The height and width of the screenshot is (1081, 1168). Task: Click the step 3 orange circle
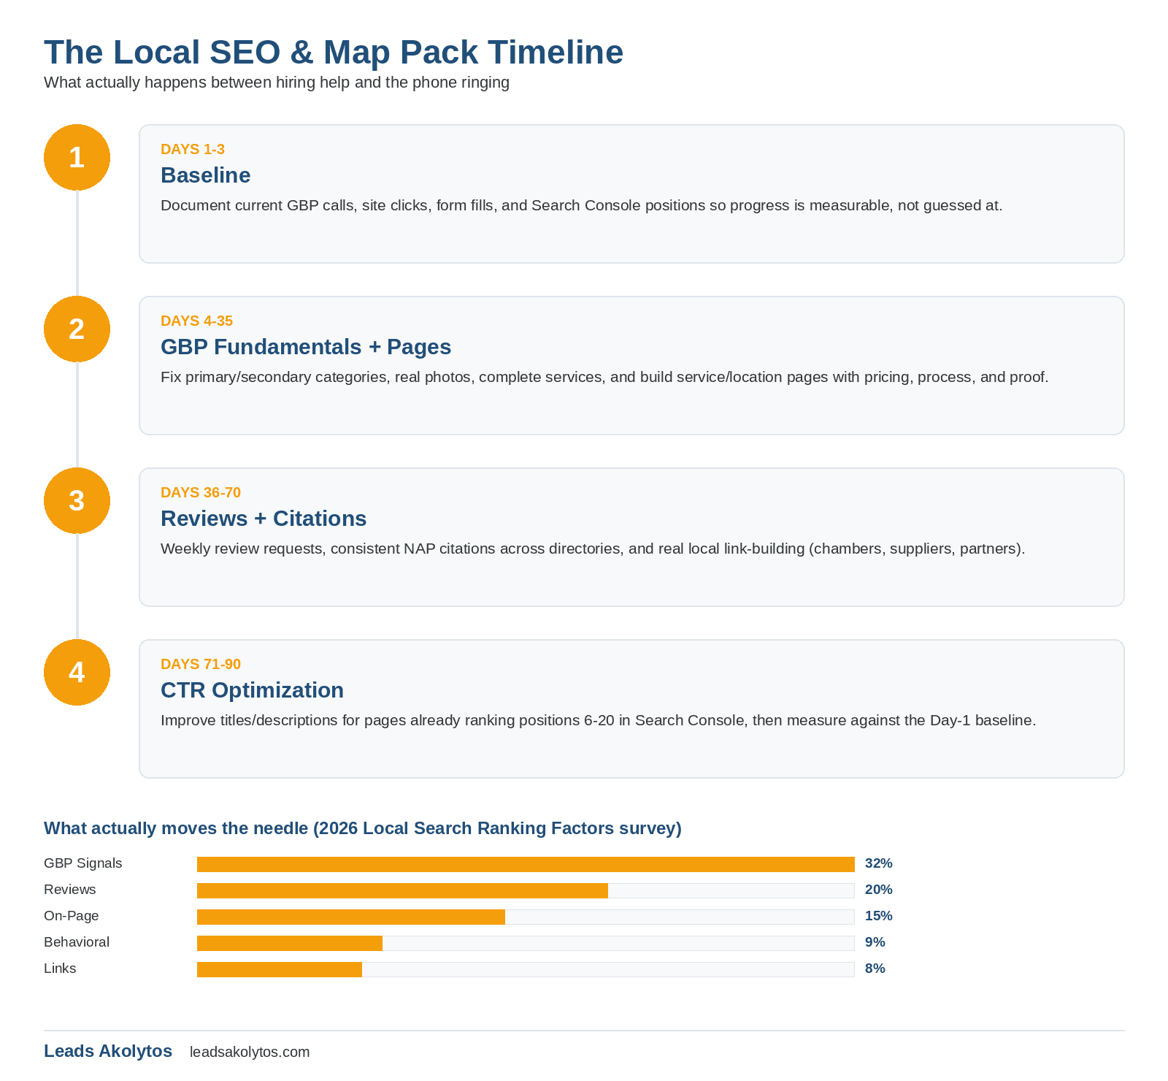tap(77, 500)
